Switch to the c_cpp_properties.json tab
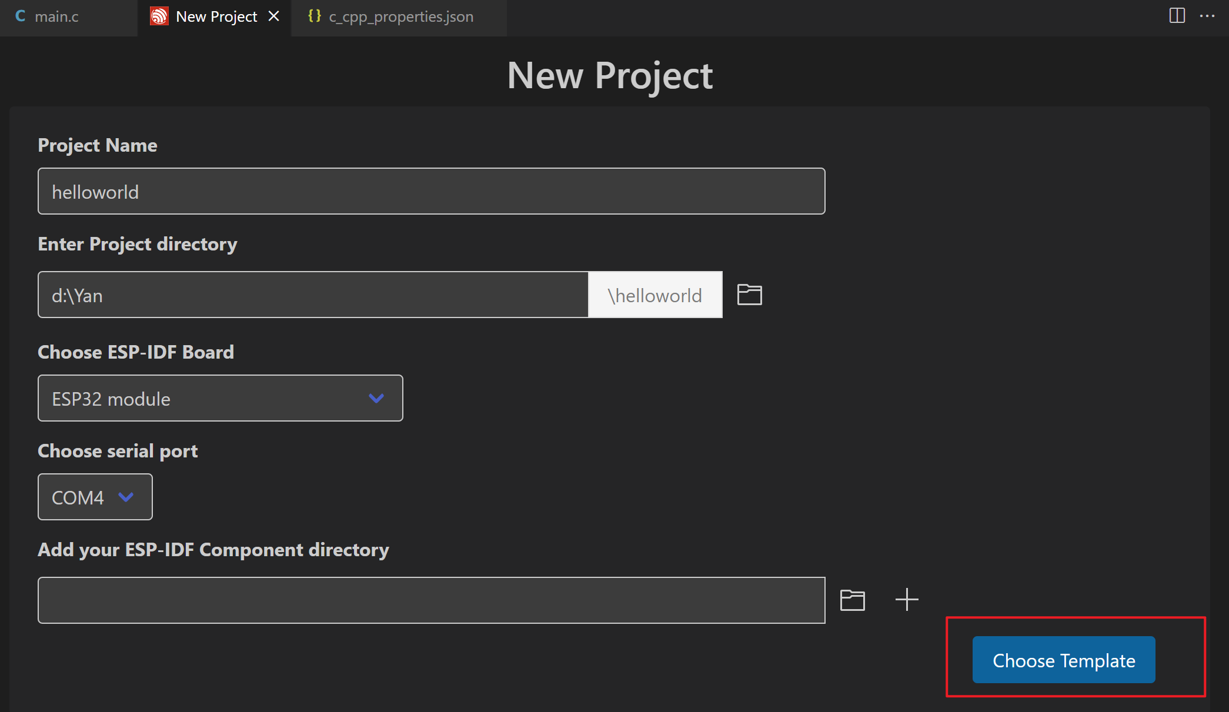This screenshot has width=1229, height=712. [401, 17]
